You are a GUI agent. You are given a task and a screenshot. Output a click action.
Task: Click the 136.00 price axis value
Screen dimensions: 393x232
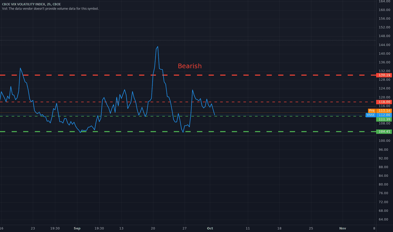385,62
